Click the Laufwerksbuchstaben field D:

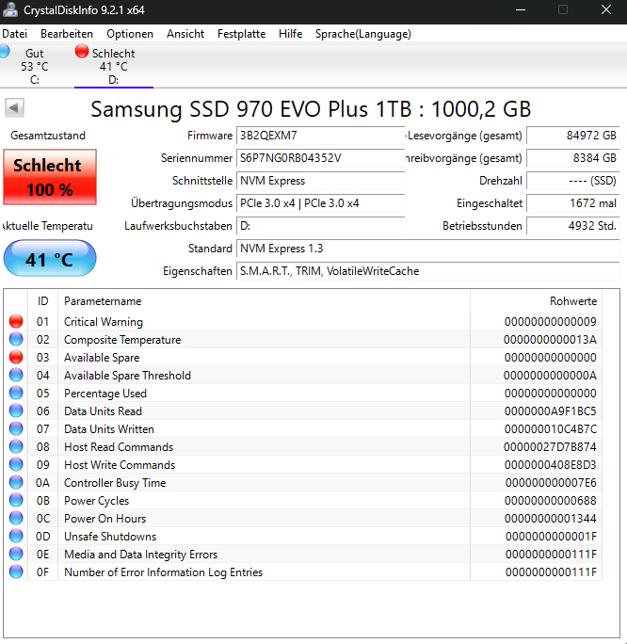[320, 226]
